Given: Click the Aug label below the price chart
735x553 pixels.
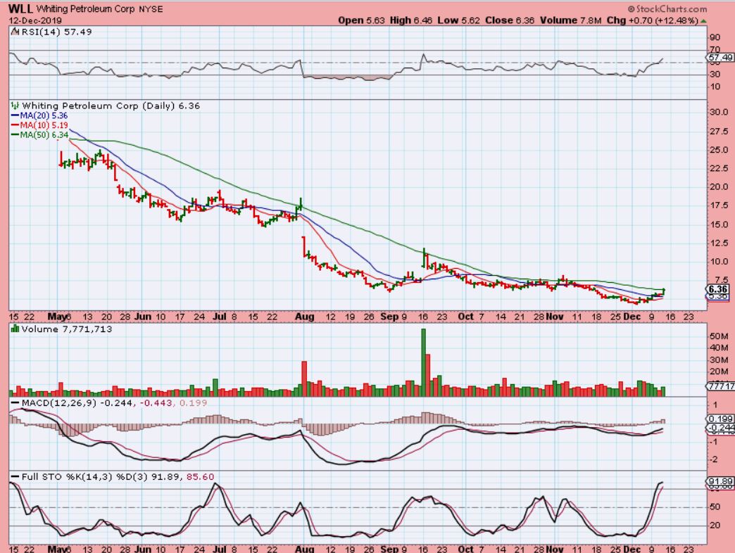Looking at the screenshot, I should 305,317.
